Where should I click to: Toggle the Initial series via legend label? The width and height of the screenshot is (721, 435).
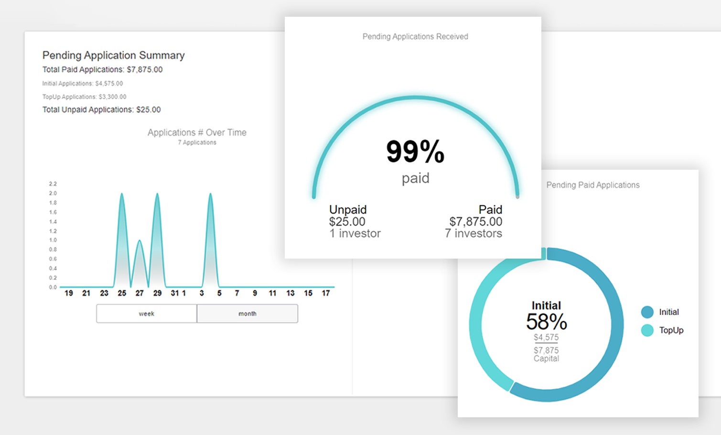pos(669,312)
